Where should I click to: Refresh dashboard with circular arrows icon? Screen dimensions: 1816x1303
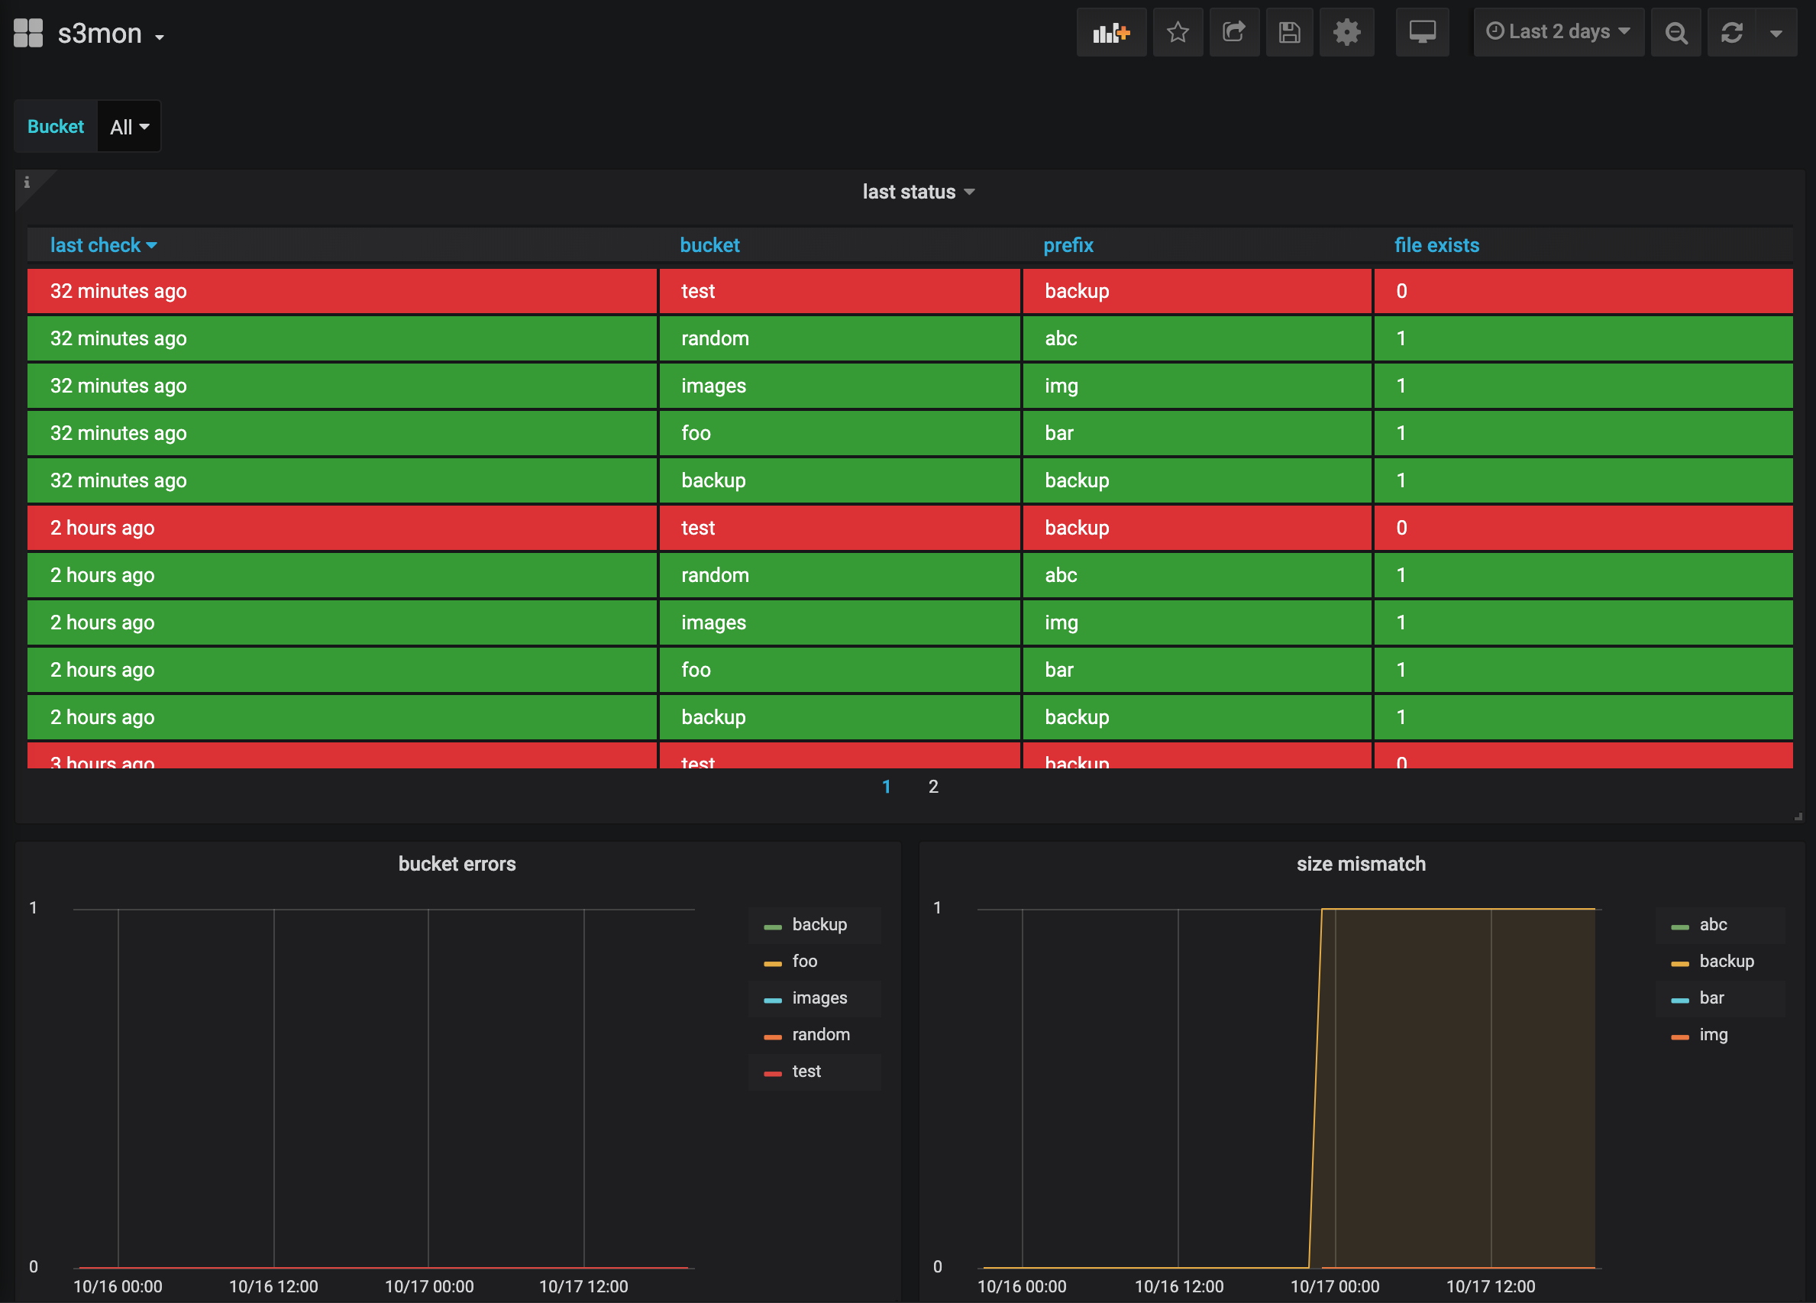[1732, 33]
